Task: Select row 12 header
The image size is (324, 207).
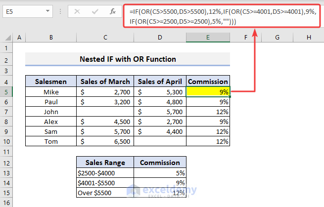Action: click(6, 163)
